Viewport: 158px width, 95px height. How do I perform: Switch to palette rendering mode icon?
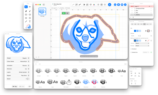[91, 5]
